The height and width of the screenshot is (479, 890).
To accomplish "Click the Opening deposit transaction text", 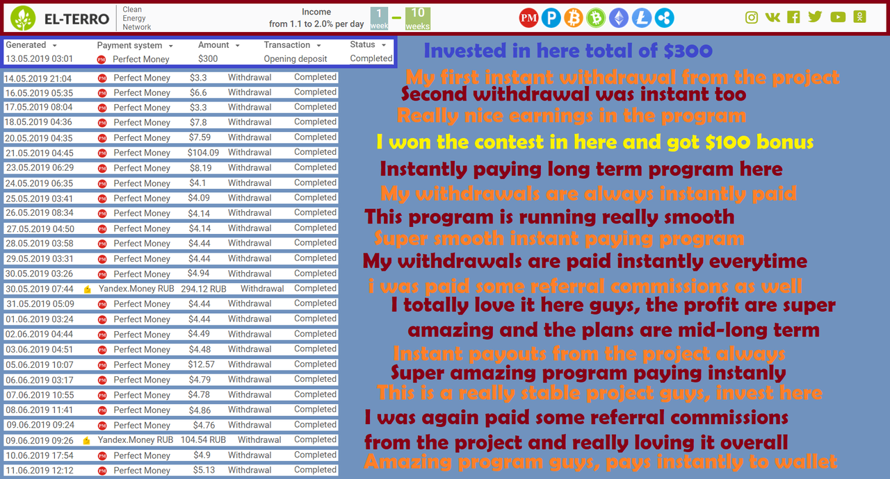I will click(296, 59).
